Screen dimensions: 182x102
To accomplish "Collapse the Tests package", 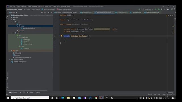I will [x=17, y=46].
